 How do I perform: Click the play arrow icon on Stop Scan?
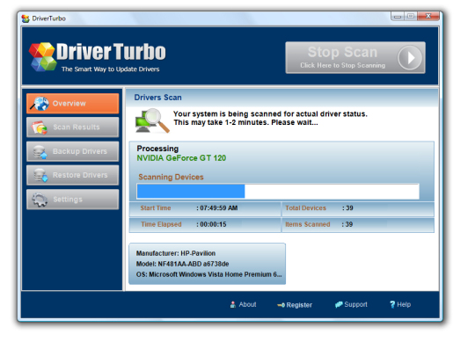click(x=410, y=57)
